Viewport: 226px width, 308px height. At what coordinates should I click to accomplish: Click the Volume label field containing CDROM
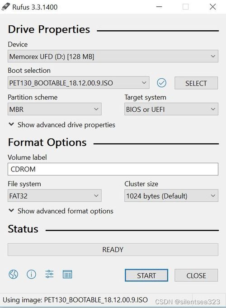point(113,169)
